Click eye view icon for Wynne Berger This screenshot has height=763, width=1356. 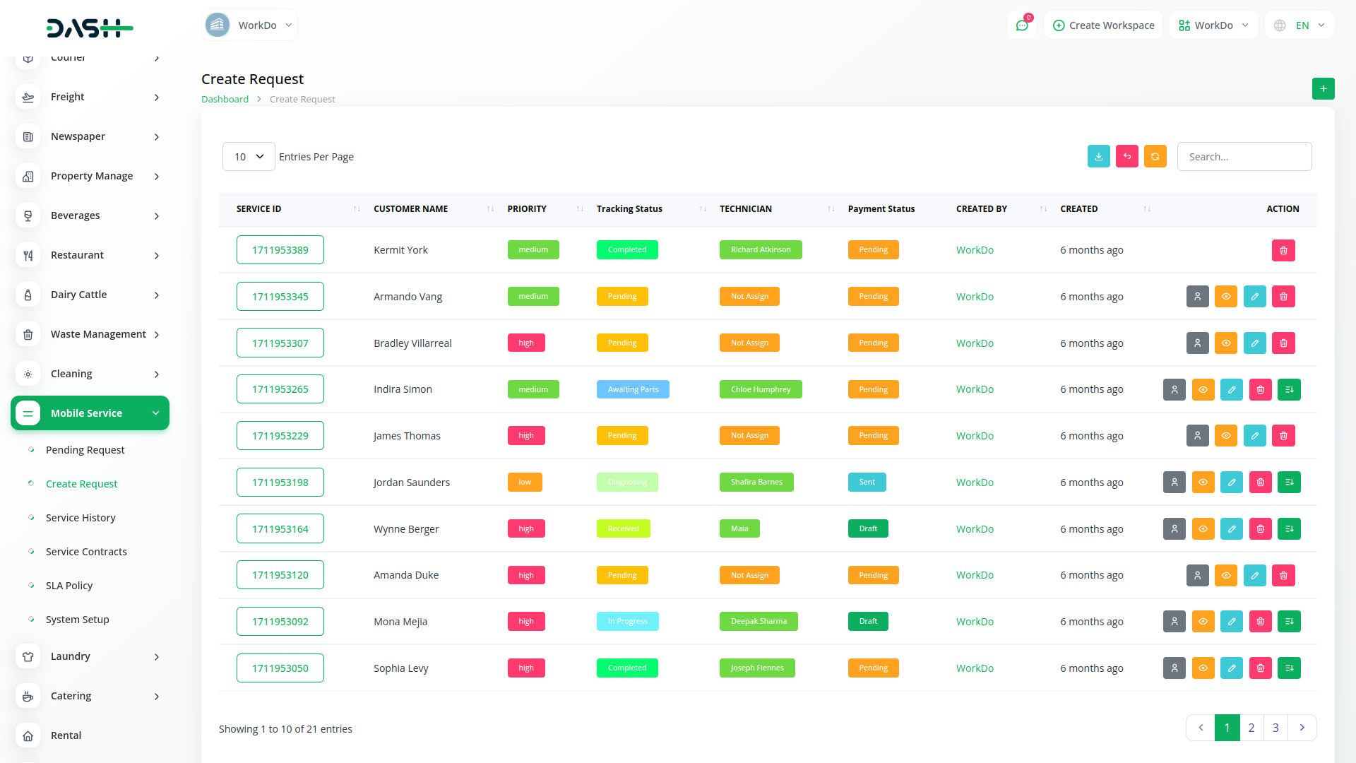1203,529
